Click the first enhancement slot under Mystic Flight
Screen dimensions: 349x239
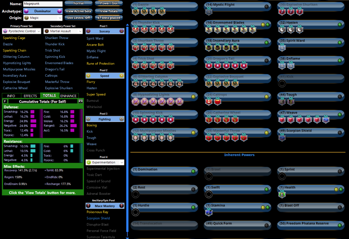click(x=209, y=12)
